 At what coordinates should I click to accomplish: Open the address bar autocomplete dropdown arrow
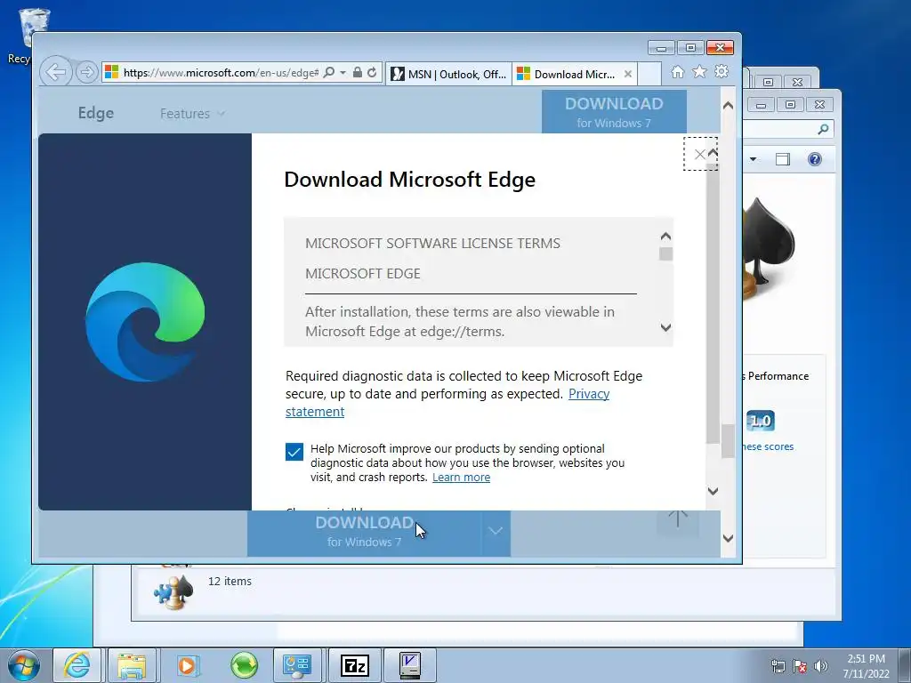(x=343, y=73)
